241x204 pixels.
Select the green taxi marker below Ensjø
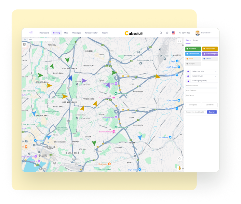click(94, 143)
